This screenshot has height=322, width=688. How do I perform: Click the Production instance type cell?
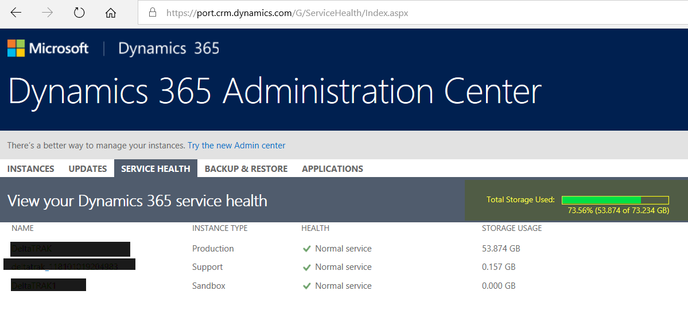(213, 249)
